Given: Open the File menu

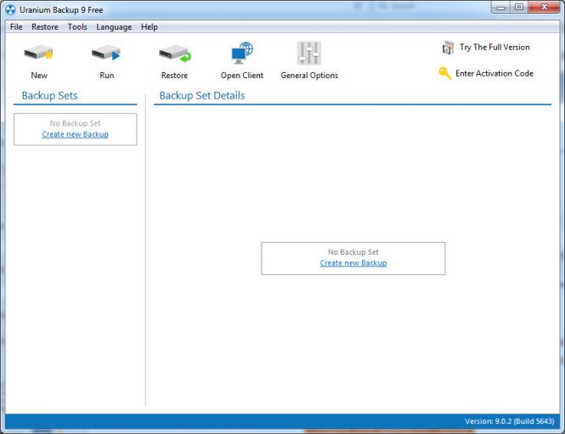Looking at the screenshot, I should pyautogui.click(x=16, y=27).
